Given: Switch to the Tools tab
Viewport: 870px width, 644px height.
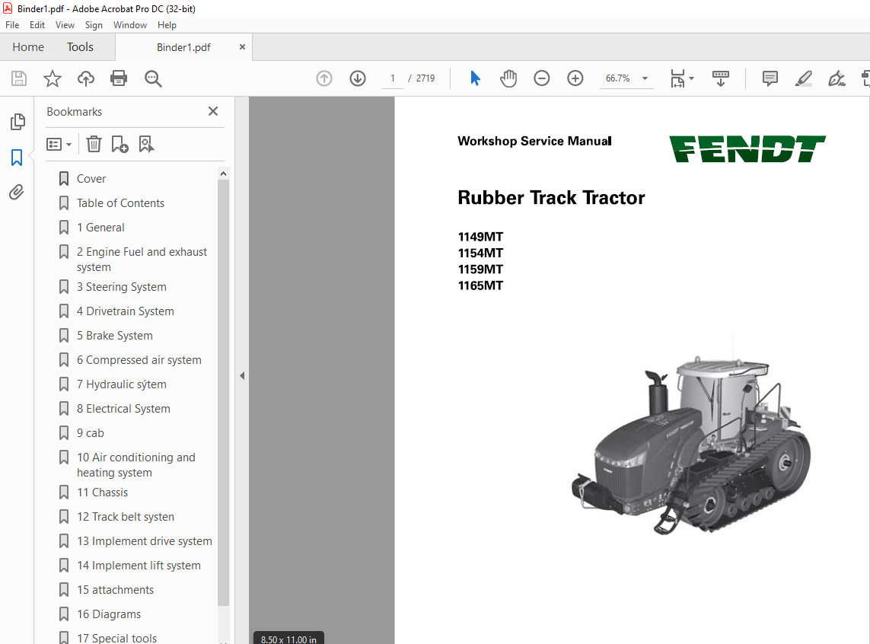Looking at the screenshot, I should (81, 47).
